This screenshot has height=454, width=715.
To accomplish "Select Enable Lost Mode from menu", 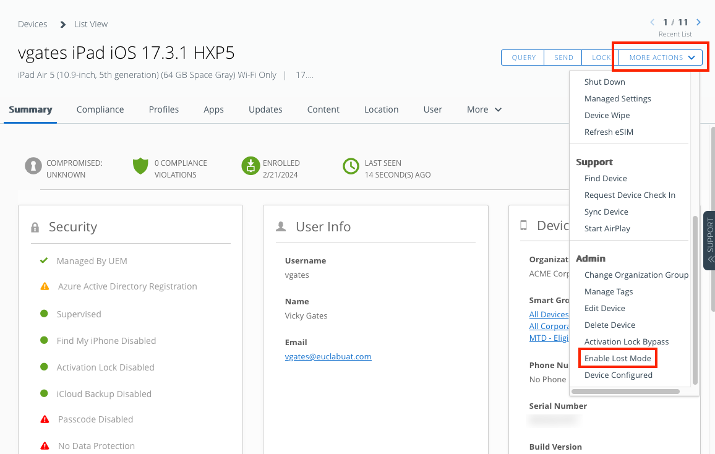I will (x=617, y=358).
